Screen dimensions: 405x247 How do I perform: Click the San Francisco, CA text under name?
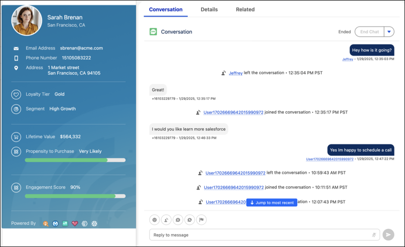click(x=66, y=25)
